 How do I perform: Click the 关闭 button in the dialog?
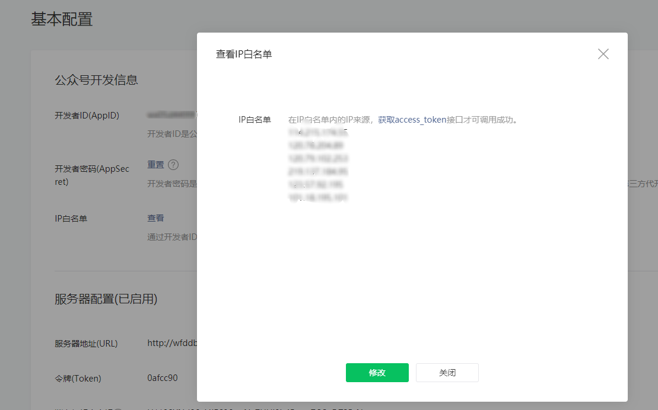[x=447, y=373]
